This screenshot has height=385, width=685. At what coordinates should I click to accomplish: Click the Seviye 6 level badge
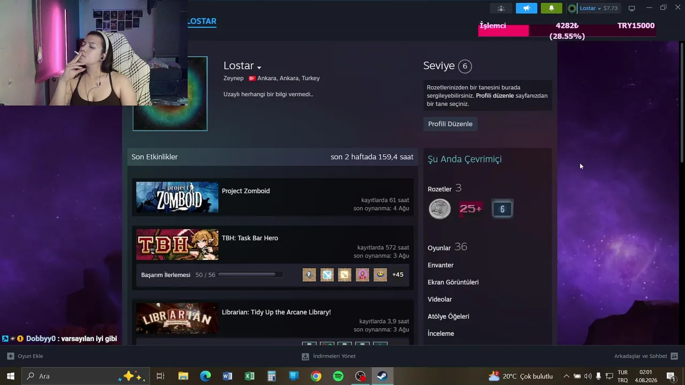pyautogui.click(x=465, y=66)
